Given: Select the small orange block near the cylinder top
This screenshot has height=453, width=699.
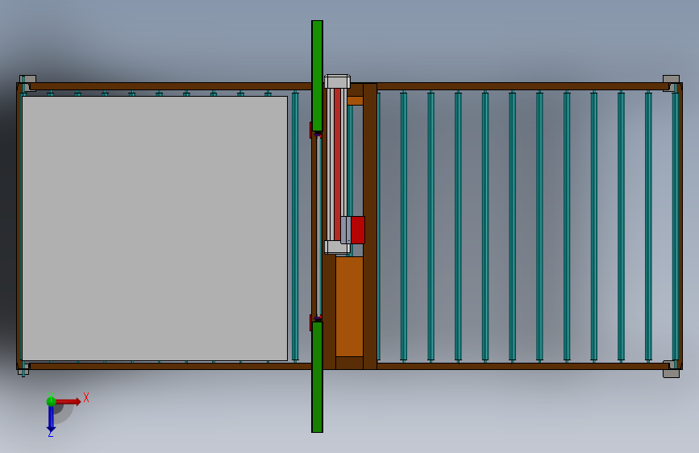Looking at the screenshot, I should coord(355,101).
